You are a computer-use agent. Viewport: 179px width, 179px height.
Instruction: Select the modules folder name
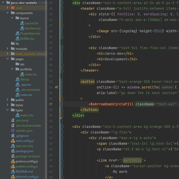21,49
